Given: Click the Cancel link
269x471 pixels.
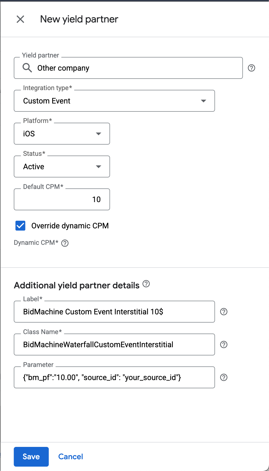Looking at the screenshot, I should click(x=71, y=456).
